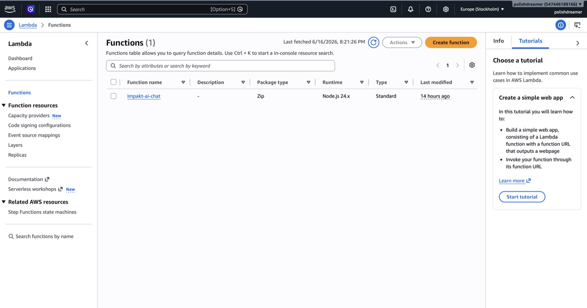Open the purple hexagon console icon
This screenshot has width=587, height=308.
tap(31, 9)
